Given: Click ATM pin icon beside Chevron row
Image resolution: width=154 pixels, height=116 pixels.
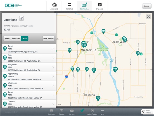Looking at the screenshot, I should pos(5,104).
